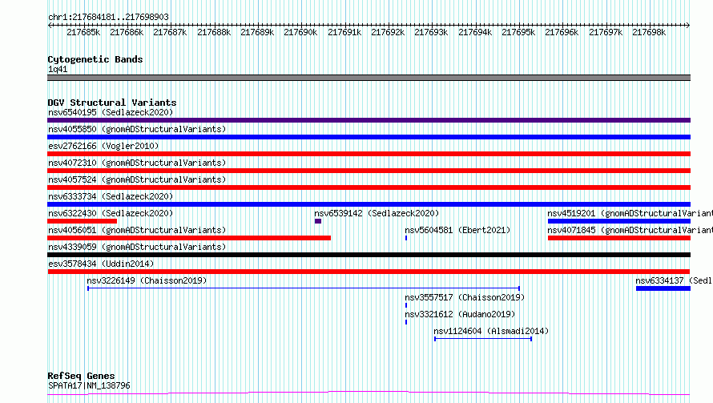This screenshot has height=403, width=713.
Task: Click the ruler's right arrow end
Action: 688,25
